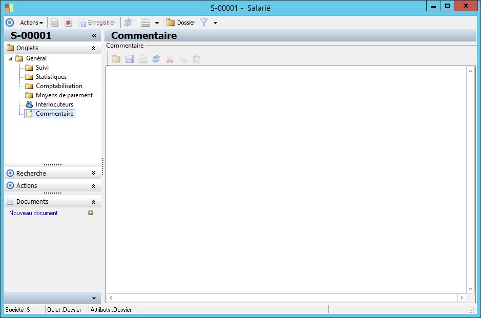This screenshot has height=318, width=481.
Task: Open the Actions dropdown in top toolbar
Action: [31, 23]
